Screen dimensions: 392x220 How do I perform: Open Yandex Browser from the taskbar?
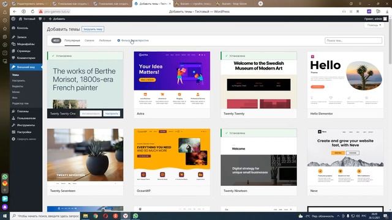[126, 216]
